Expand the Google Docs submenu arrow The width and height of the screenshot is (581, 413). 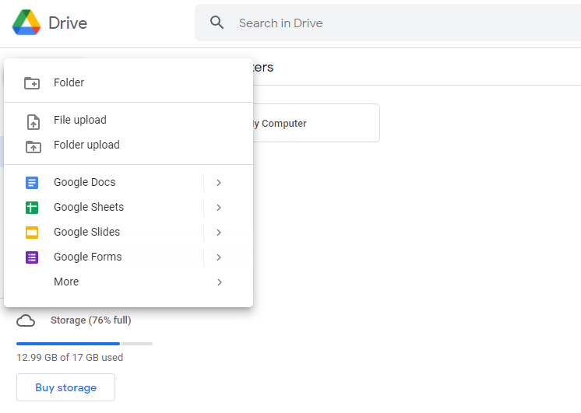(x=219, y=183)
